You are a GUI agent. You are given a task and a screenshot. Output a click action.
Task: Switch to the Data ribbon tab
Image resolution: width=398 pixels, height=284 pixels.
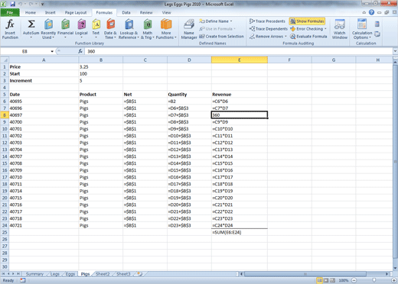tap(126, 12)
